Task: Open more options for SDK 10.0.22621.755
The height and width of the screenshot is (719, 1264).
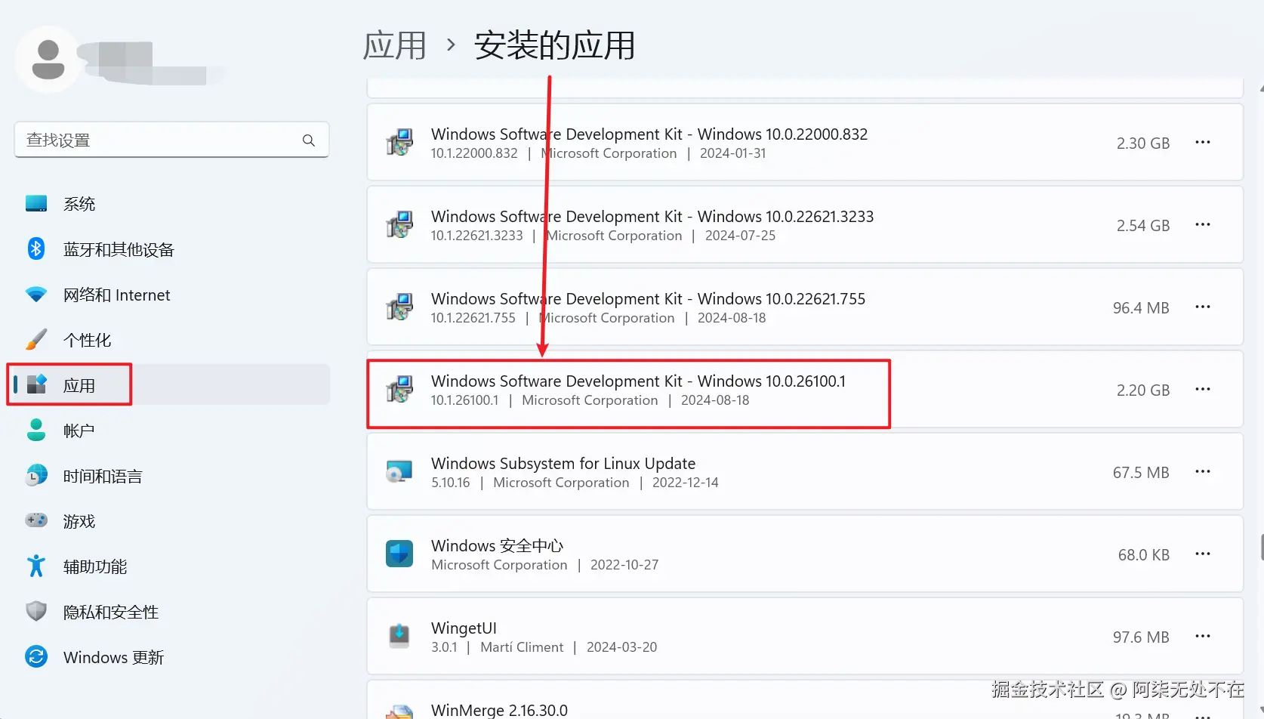Action: pyautogui.click(x=1203, y=307)
